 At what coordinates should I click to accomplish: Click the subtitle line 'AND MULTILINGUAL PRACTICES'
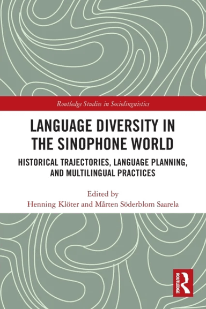(103, 173)
